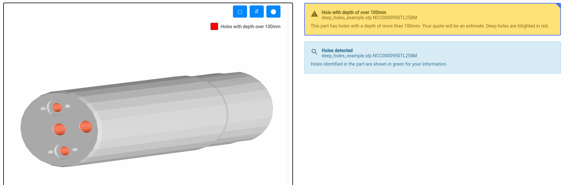This screenshot has width=569, height=185.
Task: Select the blue Holes detected info card
Action: [432, 58]
